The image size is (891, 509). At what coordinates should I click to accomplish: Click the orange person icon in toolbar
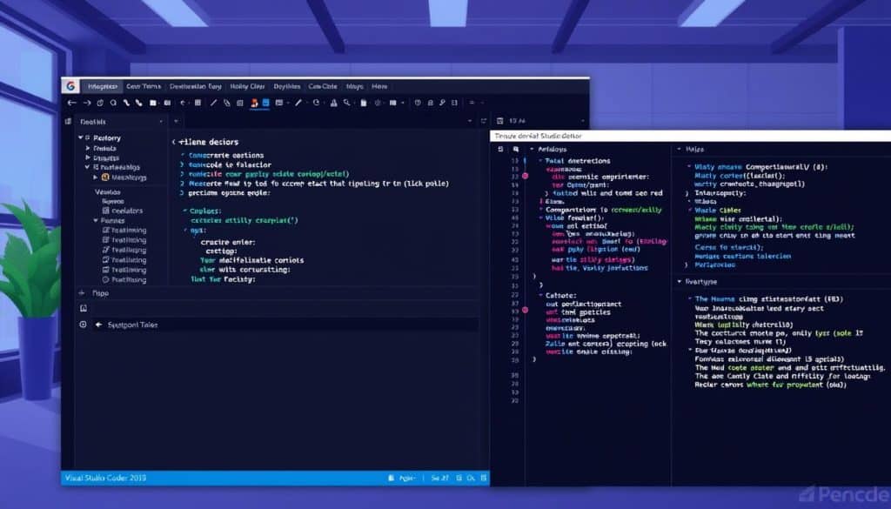click(x=254, y=103)
